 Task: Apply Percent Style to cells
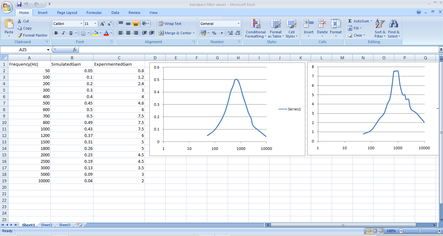pos(214,33)
